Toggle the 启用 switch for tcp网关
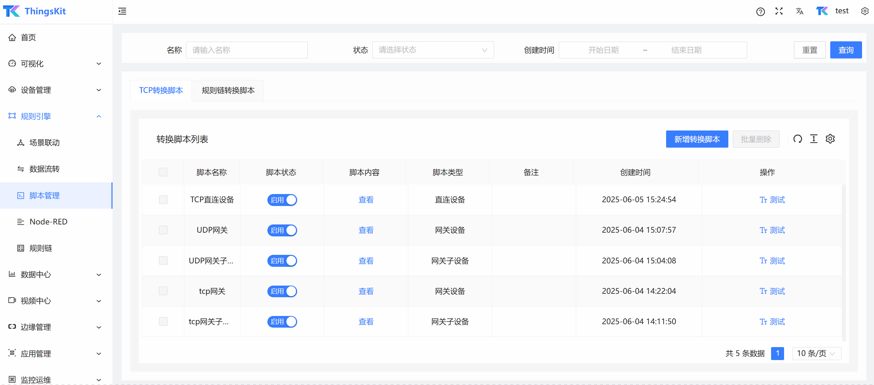874x385 pixels. tap(282, 291)
